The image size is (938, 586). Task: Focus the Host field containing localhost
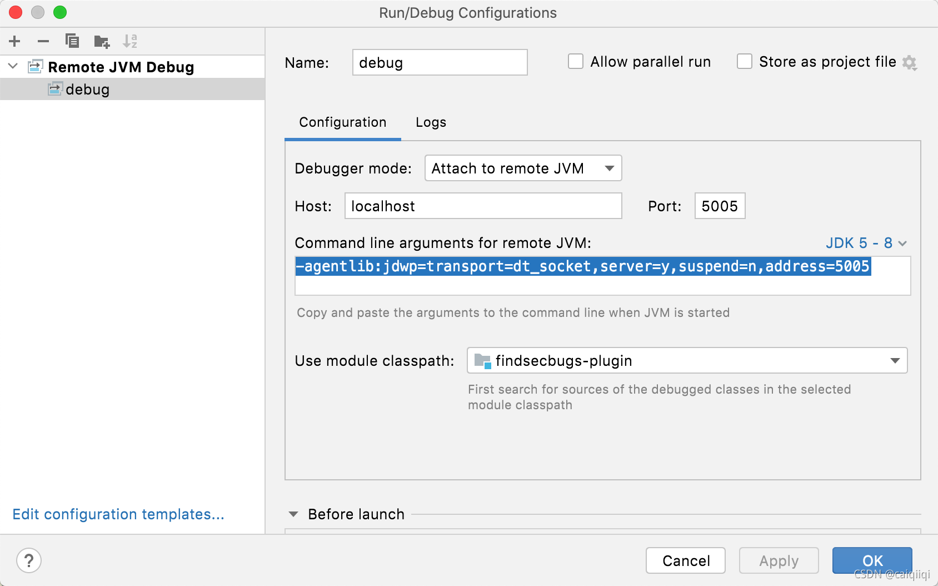click(x=483, y=206)
